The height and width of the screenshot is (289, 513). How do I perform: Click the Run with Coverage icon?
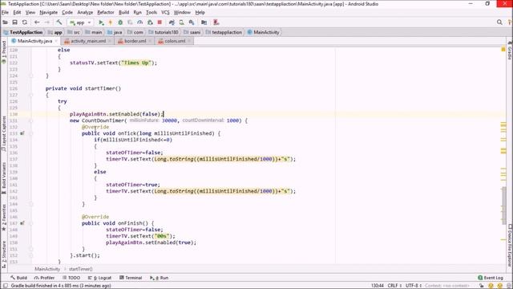(130, 22)
